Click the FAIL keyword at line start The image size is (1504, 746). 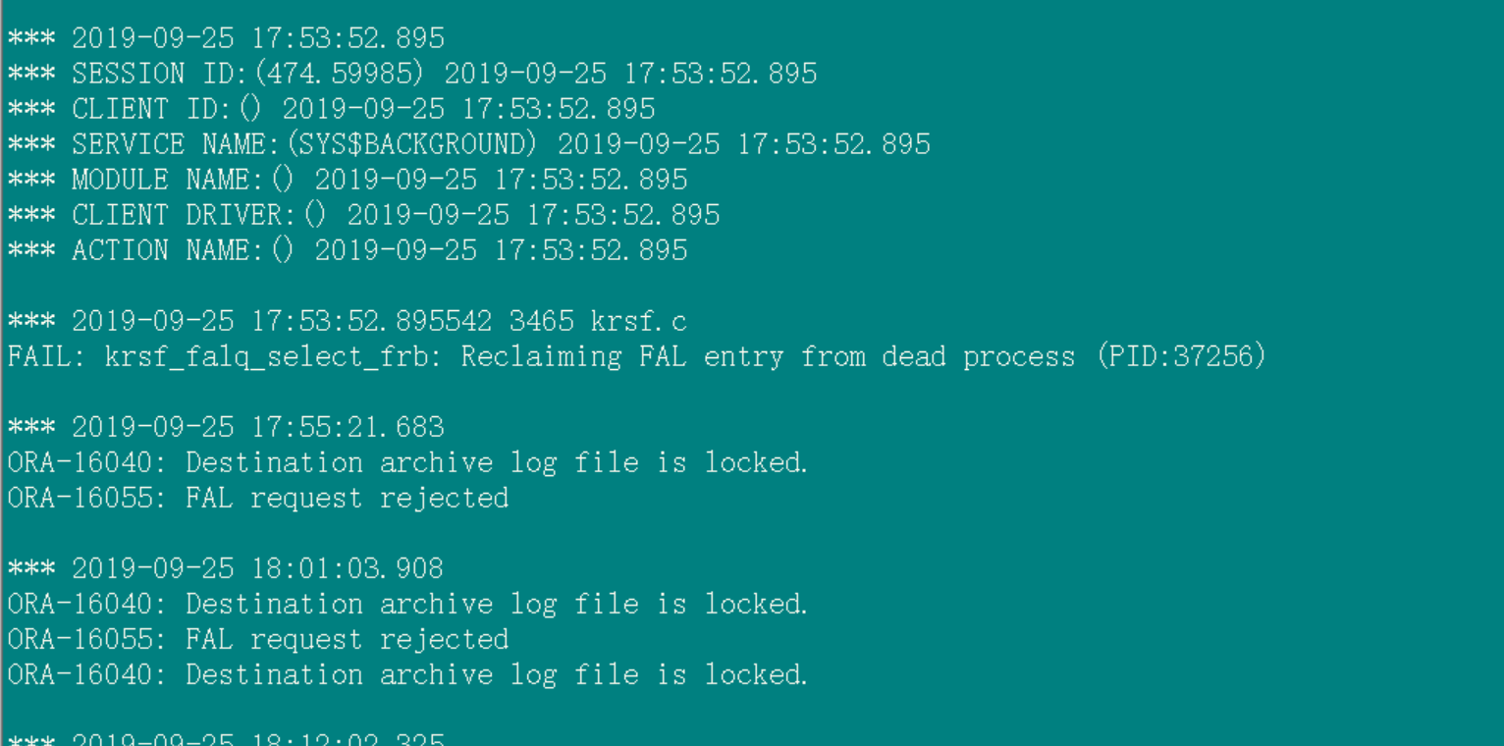[x=40, y=356]
